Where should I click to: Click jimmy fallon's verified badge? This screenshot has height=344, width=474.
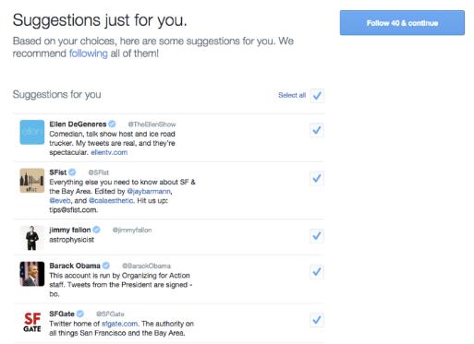(x=96, y=230)
